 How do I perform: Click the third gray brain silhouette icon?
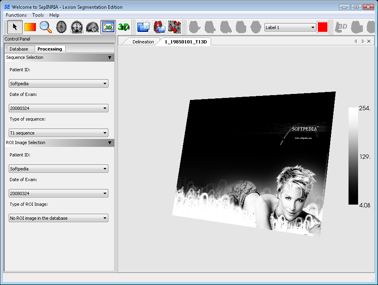225,27
